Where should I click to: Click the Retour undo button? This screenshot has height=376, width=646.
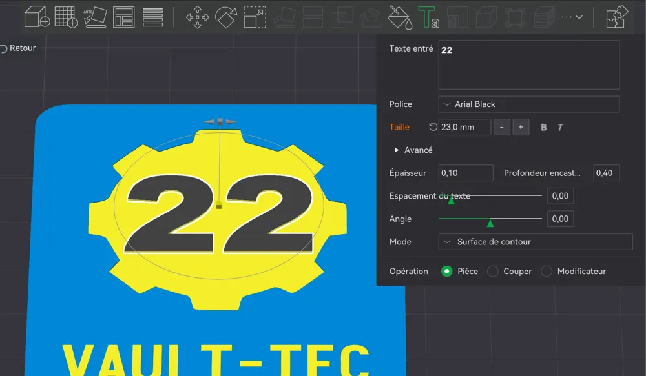[18, 48]
